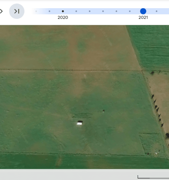The height and width of the screenshot is (180, 169).
Task: Click the 2021 year label
Action: (x=143, y=18)
